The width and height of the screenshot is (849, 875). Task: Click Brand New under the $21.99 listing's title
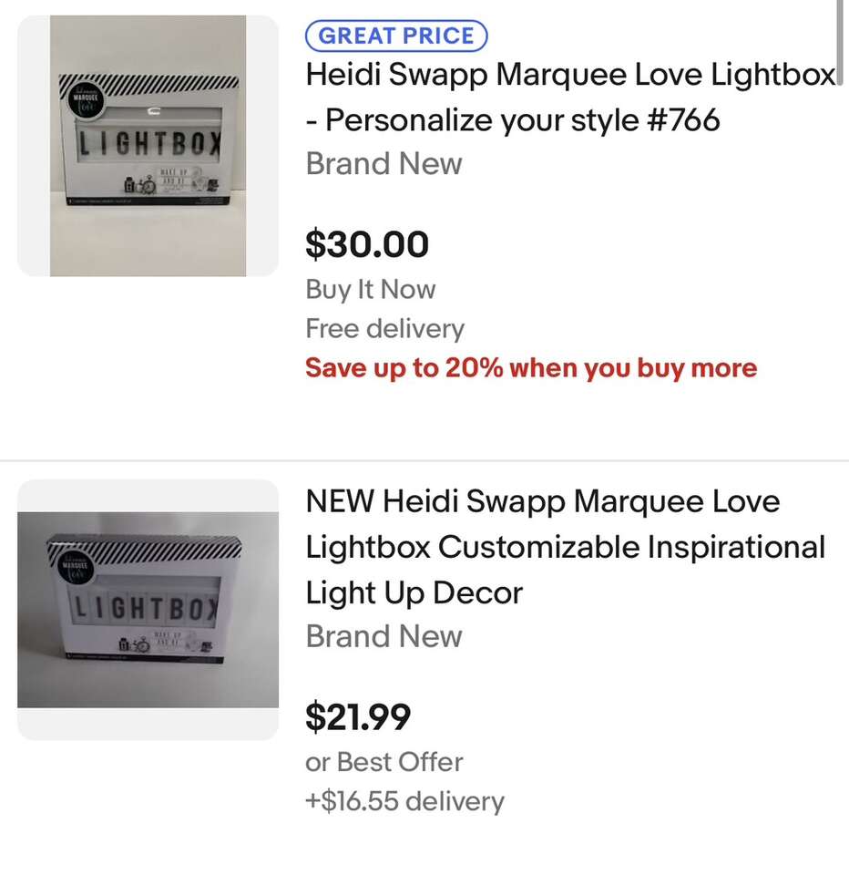pos(384,636)
